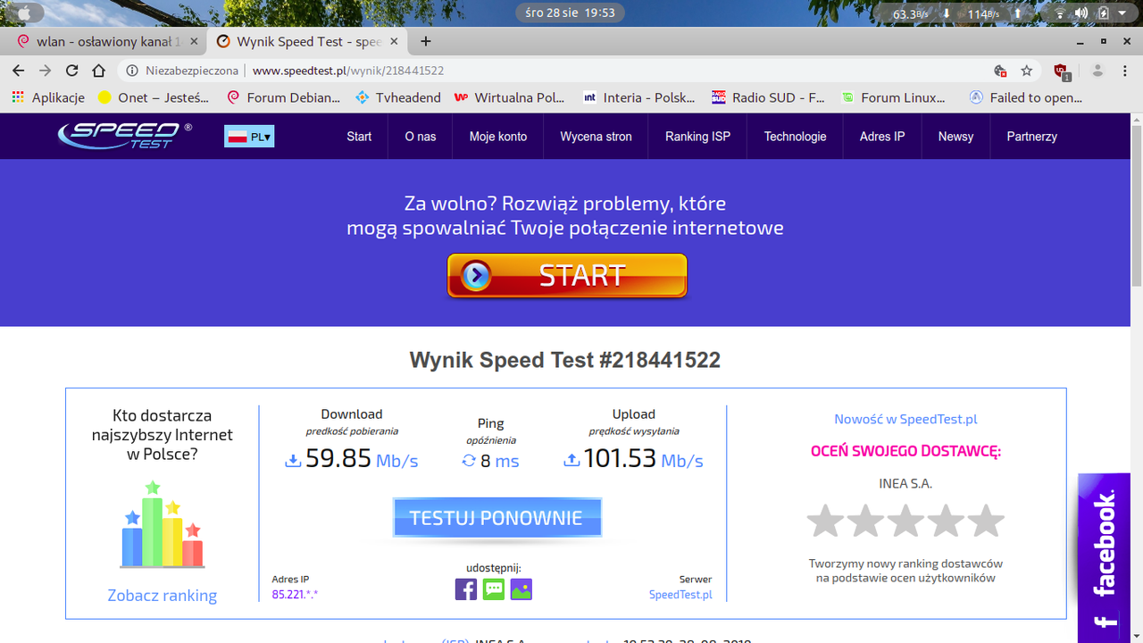Open a new browser tab
Image resolution: width=1143 pixels, height=643 pixels.
point(426,41)
